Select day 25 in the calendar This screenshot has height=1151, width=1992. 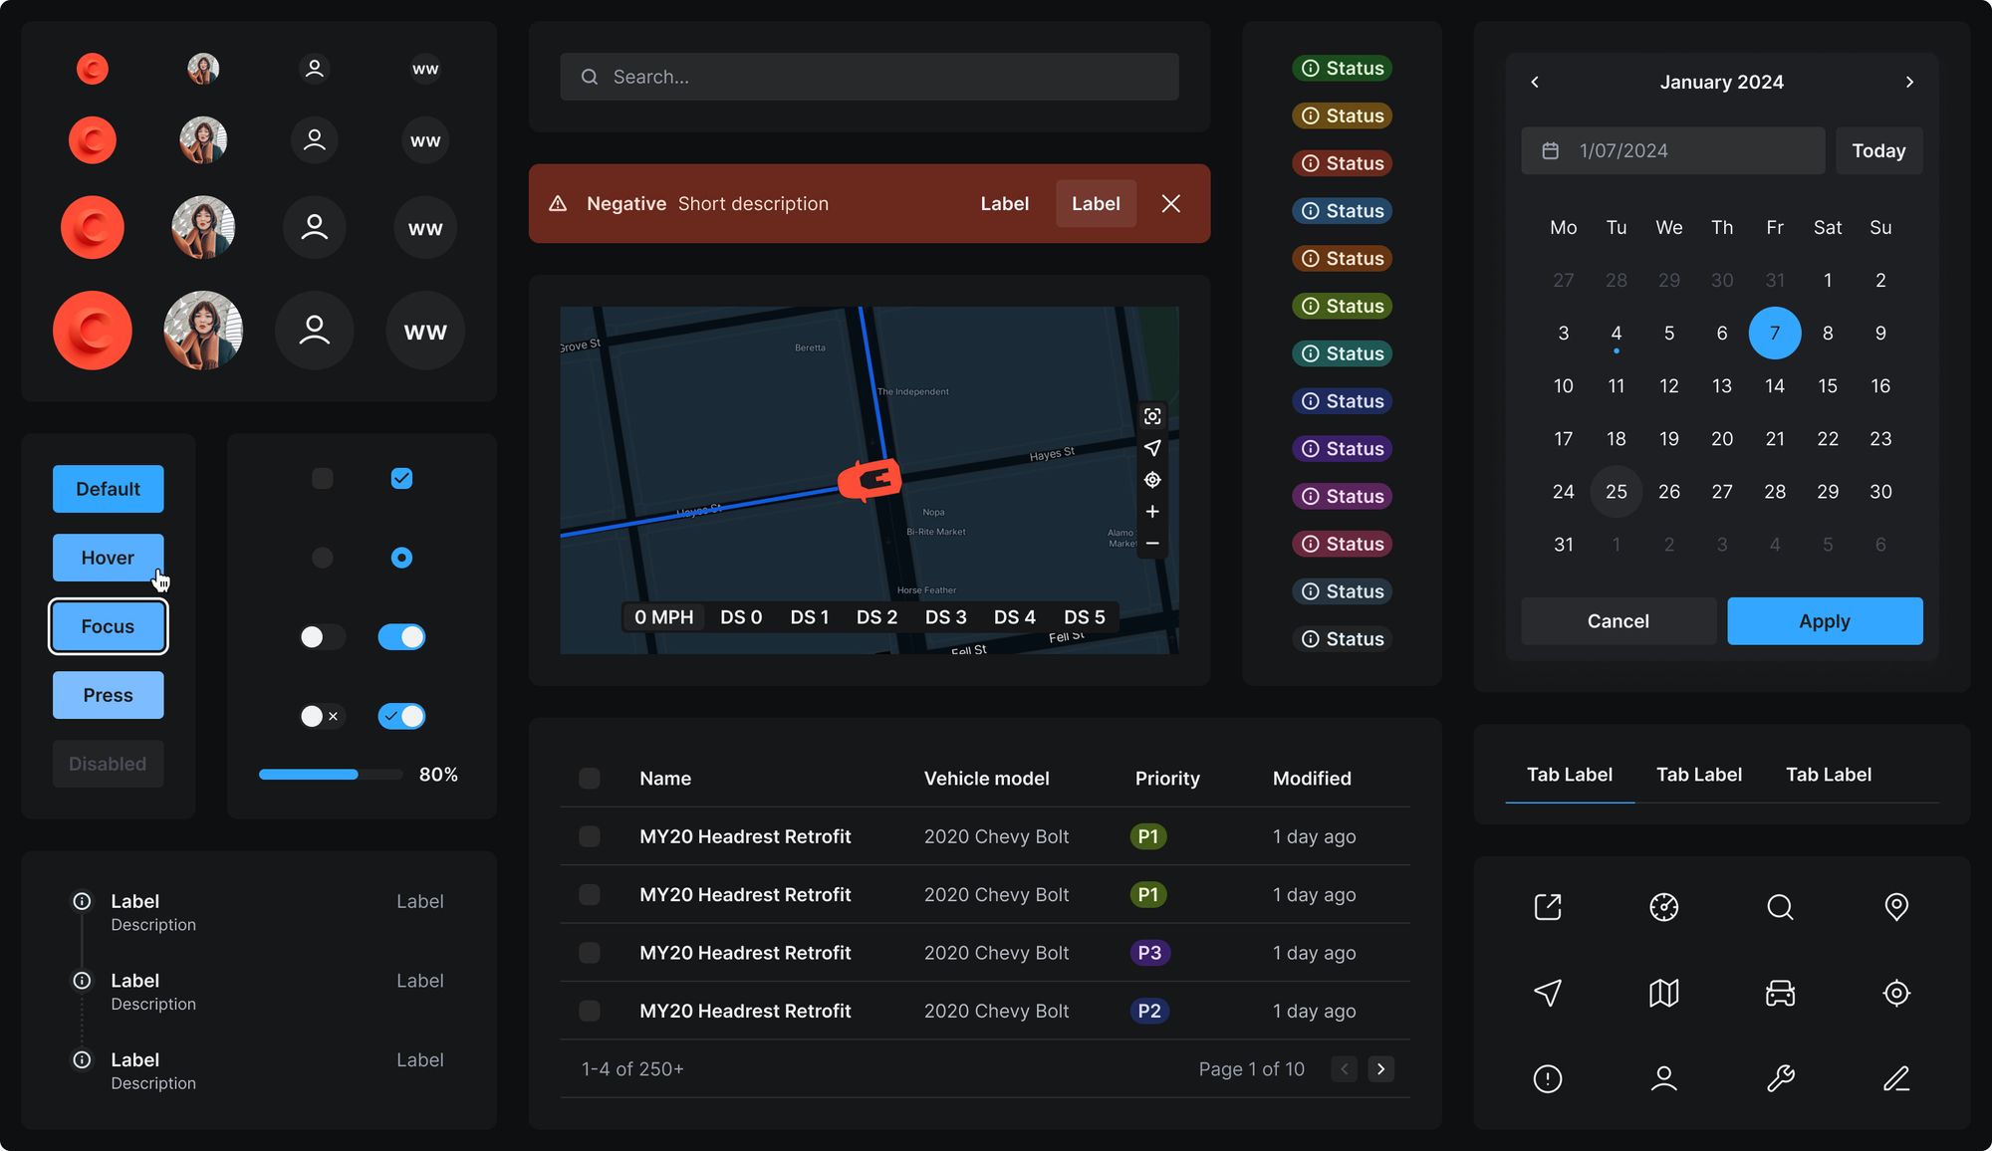[1617, 492]
